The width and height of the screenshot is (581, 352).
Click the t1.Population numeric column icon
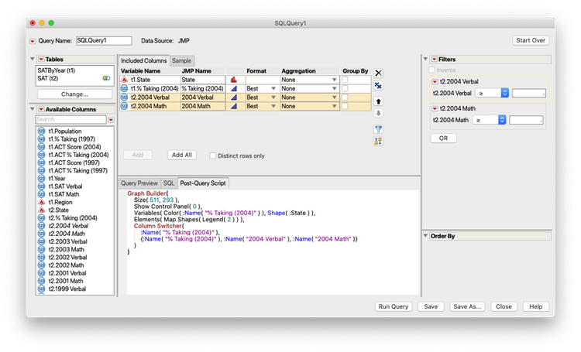[x=42, y=132]
